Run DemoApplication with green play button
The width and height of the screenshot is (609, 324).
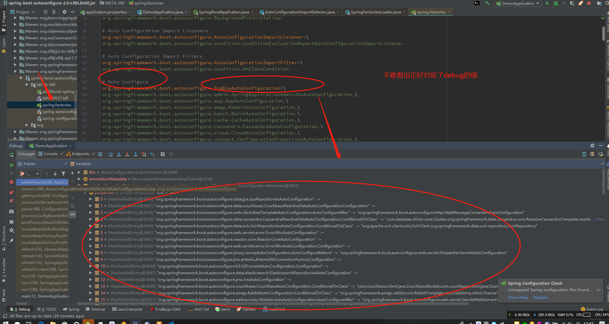(x=547, y=3)
